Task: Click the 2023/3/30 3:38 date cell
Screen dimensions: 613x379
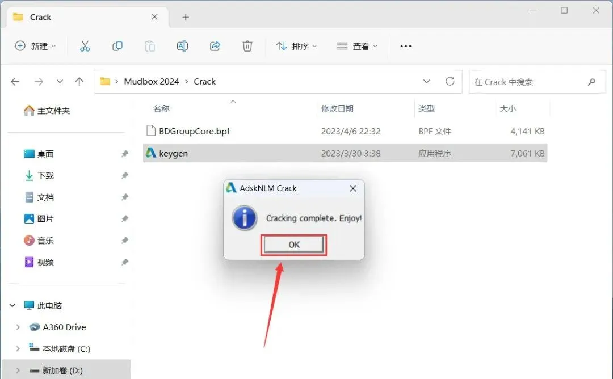Action: click(x=351, y=154)
